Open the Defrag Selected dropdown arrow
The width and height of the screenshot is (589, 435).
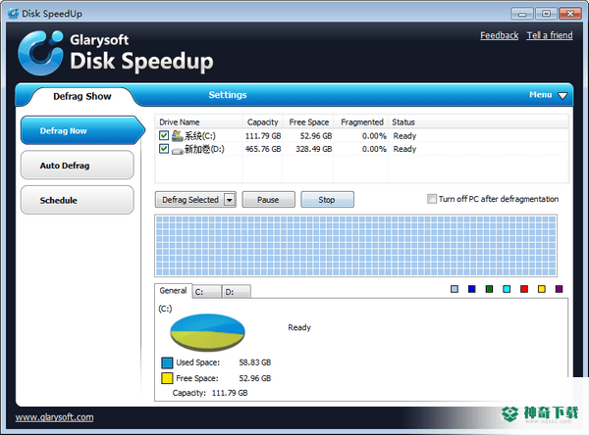coord(229,200)
